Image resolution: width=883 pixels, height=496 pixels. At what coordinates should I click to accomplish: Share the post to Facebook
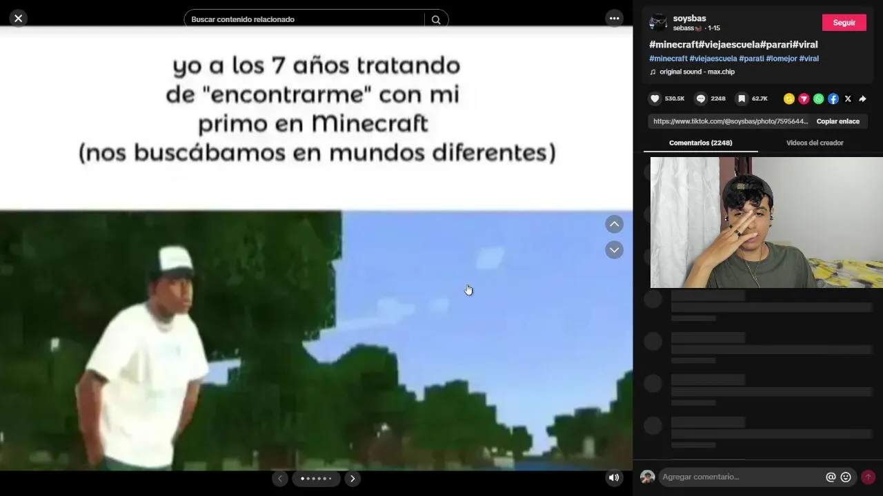pos(833,99)
